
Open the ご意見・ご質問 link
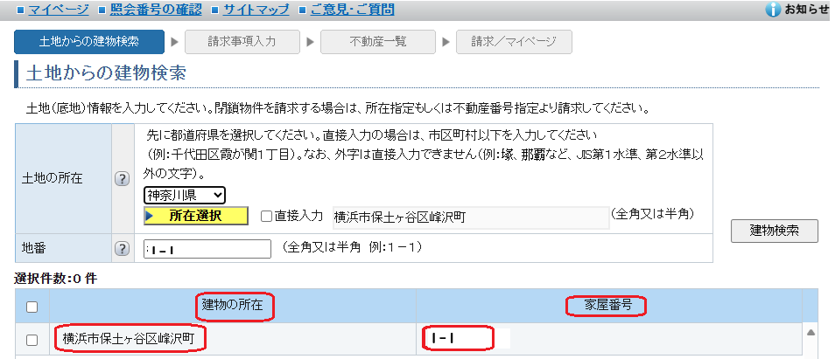click(354, 10)
